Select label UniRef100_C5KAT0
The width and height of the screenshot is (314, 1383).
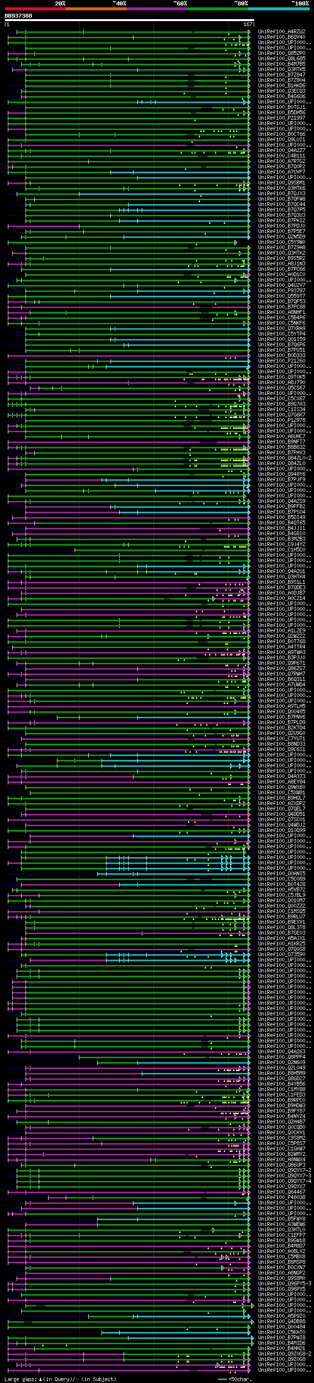(x=282, y=1332)
